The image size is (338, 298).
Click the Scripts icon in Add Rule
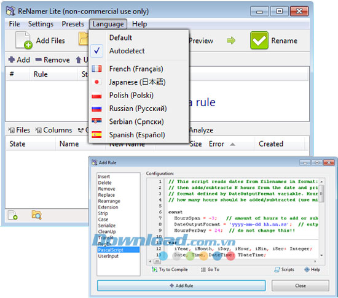pos(277,269)
